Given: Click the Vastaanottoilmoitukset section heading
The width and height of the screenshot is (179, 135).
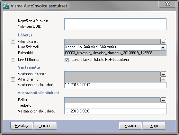Looking at the screenshot, I should pyautogui.click(x=38, y=93).
